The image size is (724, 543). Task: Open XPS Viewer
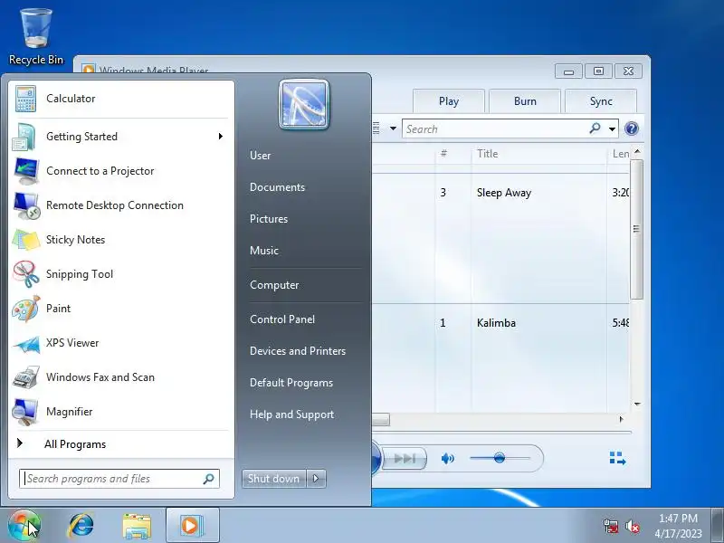click(x=121, y=343)
